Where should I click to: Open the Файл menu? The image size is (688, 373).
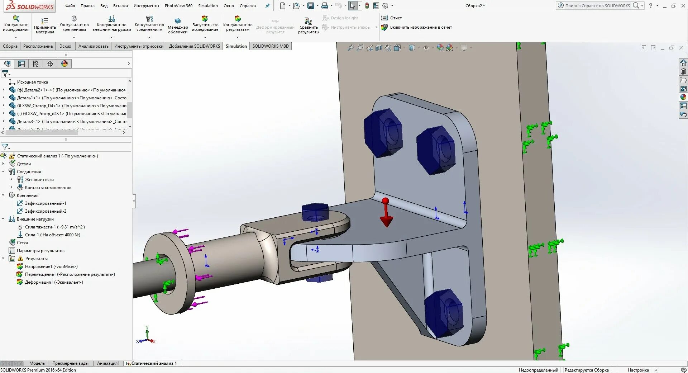click(x=70, y=6)
